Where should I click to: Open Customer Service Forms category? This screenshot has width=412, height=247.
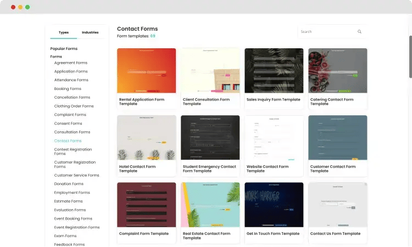(76, 175)
